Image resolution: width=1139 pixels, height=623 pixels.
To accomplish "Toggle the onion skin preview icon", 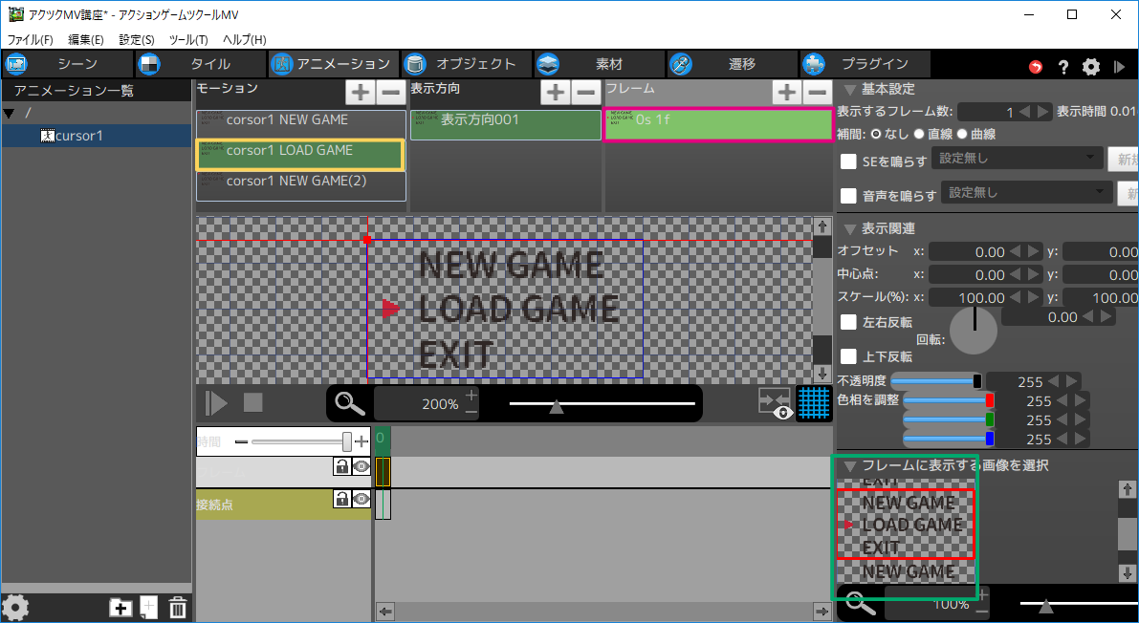I will pos(775,403).
